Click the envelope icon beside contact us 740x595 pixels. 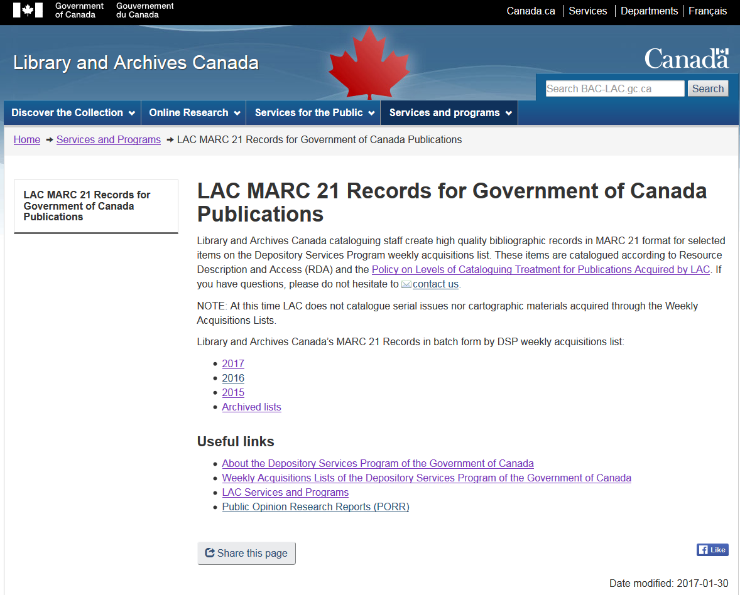(x=406, y=284)
